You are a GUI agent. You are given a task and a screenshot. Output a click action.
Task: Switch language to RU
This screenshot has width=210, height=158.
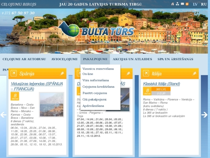click(x=204, y=4)
